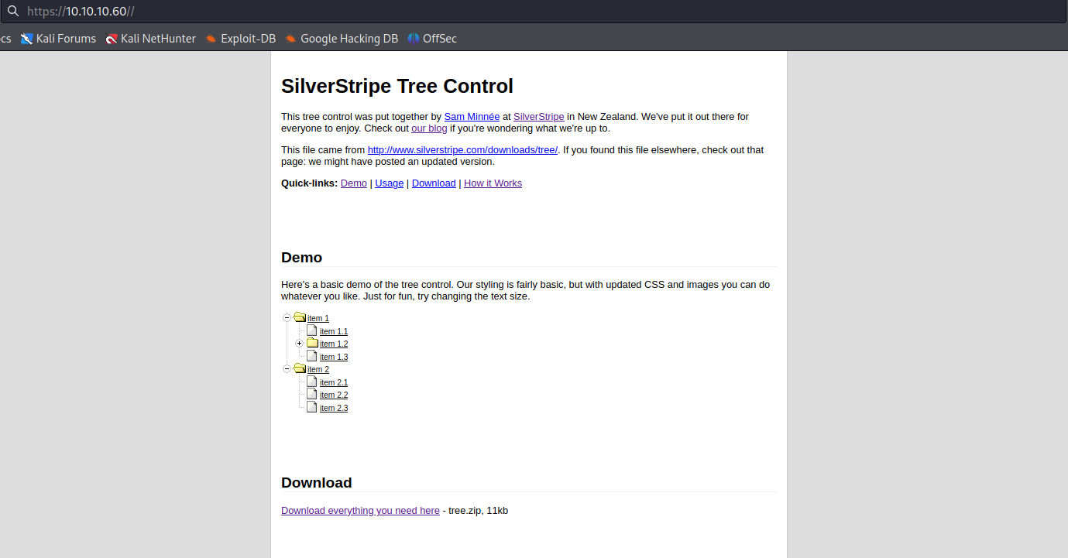Collapse item 2 tree node
1068x558 pixels.
pyautogui.click(x=287, y=368)
